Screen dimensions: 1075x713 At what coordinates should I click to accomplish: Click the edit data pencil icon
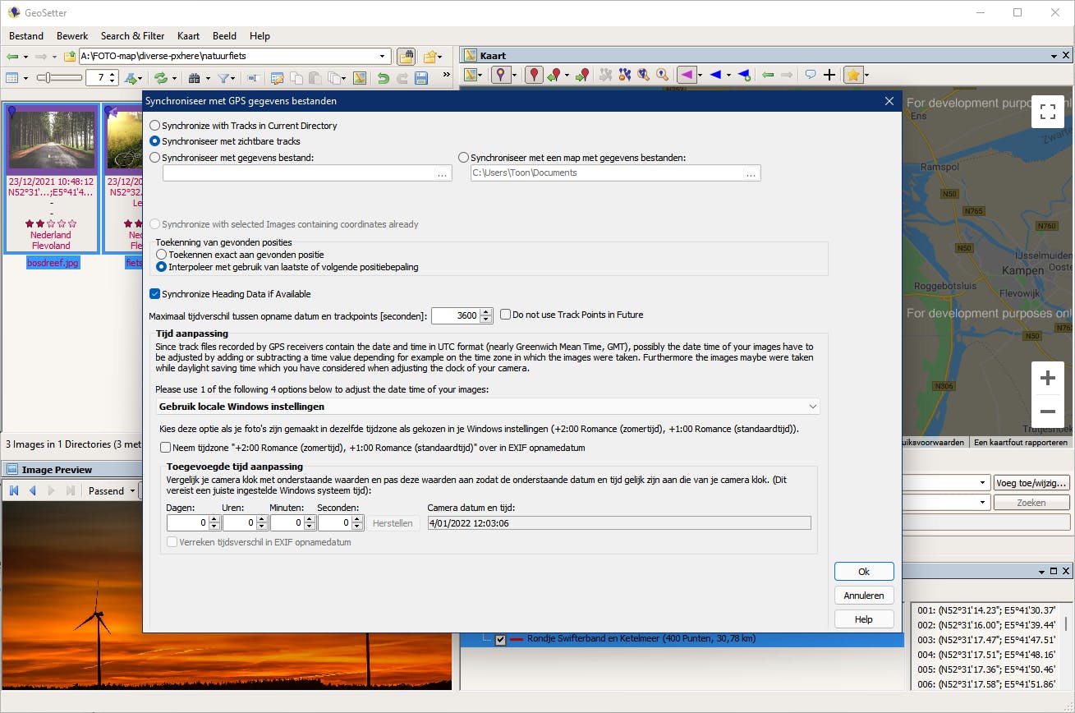pos(277,78)
